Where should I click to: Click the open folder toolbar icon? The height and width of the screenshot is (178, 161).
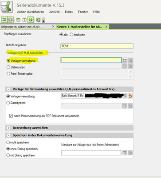click(x=18, y=20)
